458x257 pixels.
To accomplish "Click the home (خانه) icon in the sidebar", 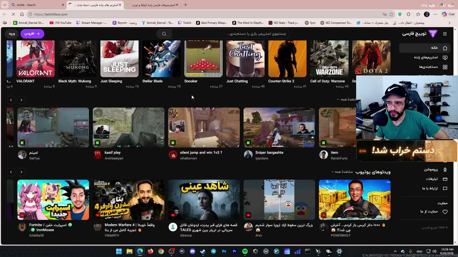I will tap(445, 48).
